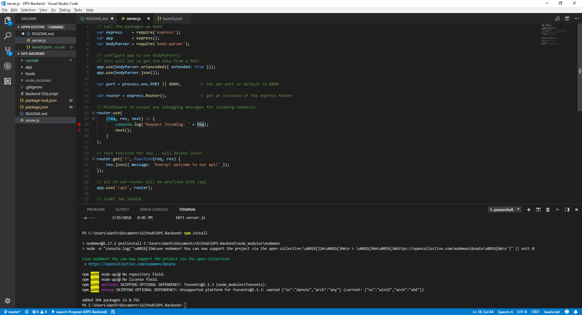Open the Debug menu
This screenshot has height=315, width=582.
coord(65,10)
